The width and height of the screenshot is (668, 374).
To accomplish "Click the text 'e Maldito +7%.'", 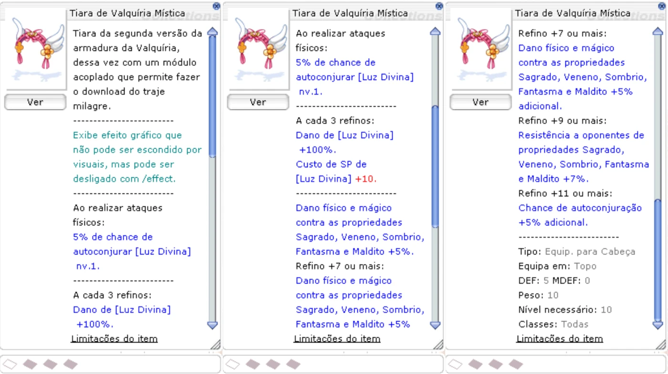I will click(x=553, y=179).
